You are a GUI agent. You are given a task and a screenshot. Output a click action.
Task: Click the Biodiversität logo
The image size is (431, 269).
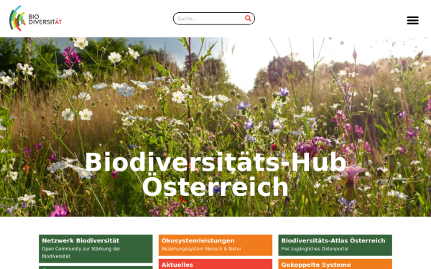(x=35, y=19)
